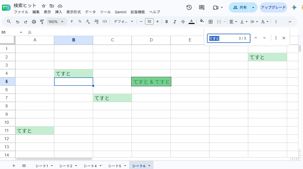Open Gemini sparkle assistant
The image size is (303, 169).
tap(294, 8)
